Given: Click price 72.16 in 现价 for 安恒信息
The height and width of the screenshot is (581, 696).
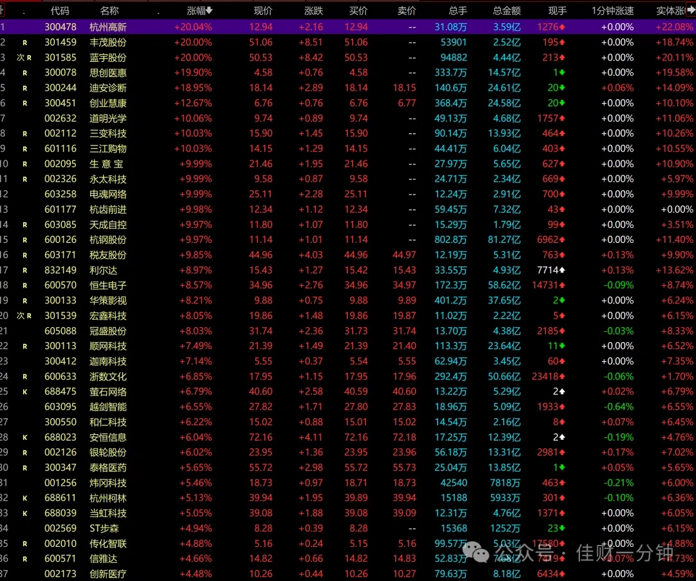Looking at the screenshot, I should pos(260,437).
